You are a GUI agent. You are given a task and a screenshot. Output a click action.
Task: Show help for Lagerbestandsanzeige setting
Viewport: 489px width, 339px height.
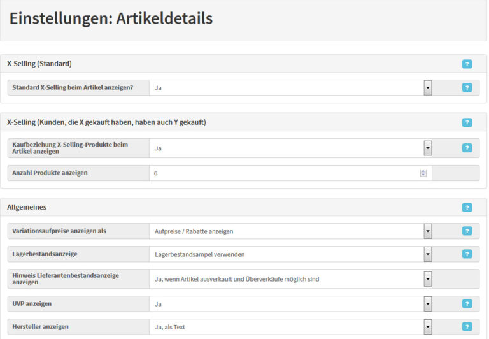click(x=467, y=254)
